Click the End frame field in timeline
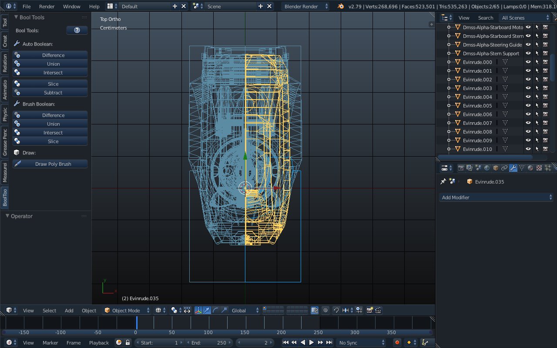The image size is (557, 348). 209,343
